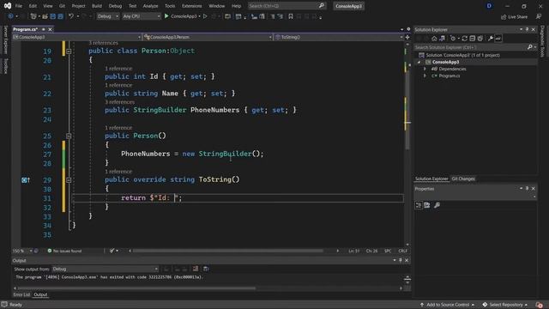Click Save icon in toolbar
Image resolution: width=549 pixels, height=309 pixels.
pyautogui.click(x=53, y=16)
